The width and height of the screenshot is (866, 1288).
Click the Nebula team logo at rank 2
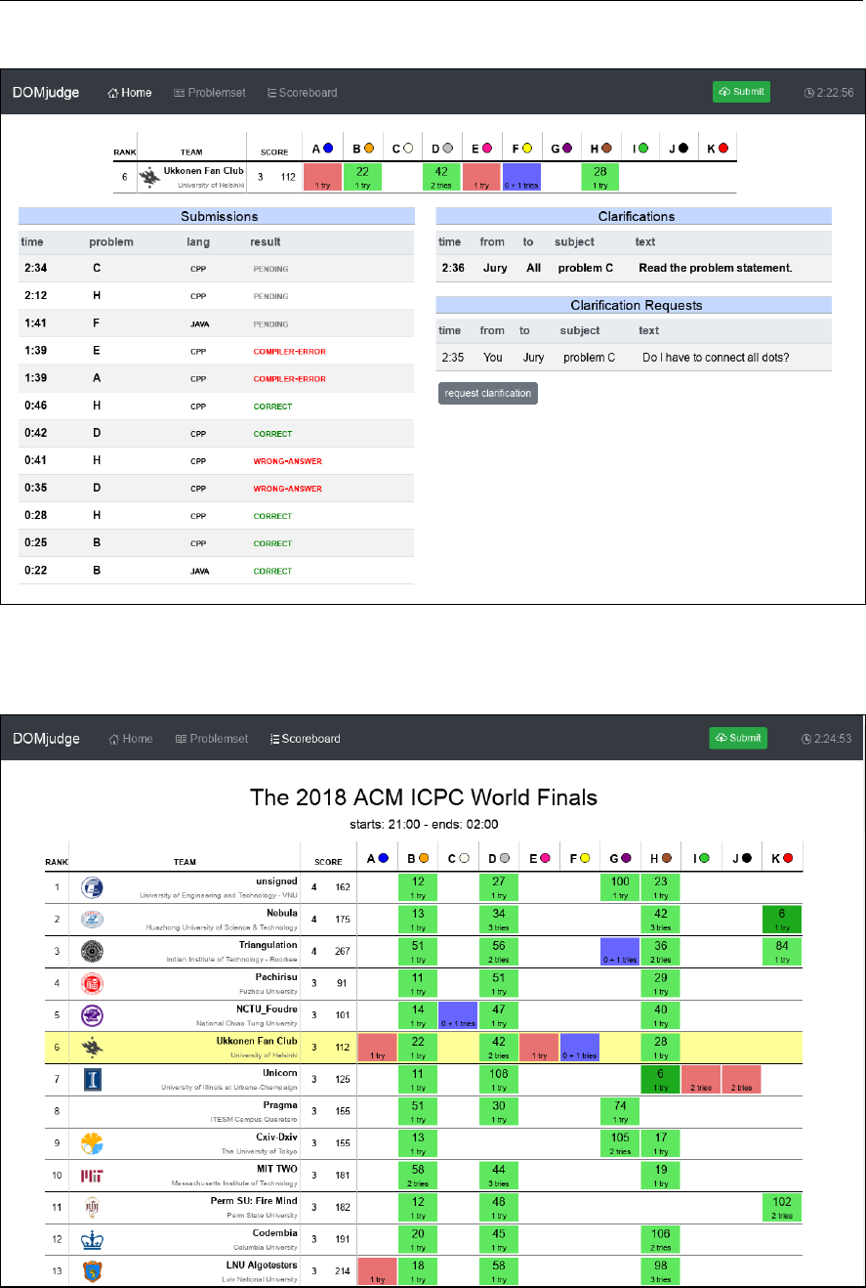point(92,919)
